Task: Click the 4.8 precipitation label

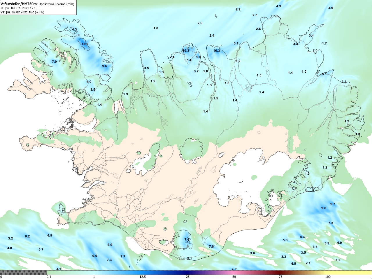Action: pyautogui.click(x=10, y=248)
